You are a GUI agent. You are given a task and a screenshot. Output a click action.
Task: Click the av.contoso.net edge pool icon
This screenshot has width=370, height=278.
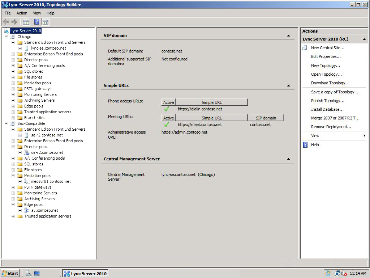click(27, 210)
